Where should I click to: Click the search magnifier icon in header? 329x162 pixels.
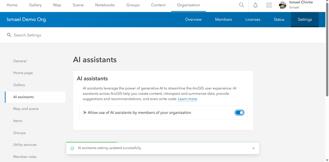coord(241,5)
